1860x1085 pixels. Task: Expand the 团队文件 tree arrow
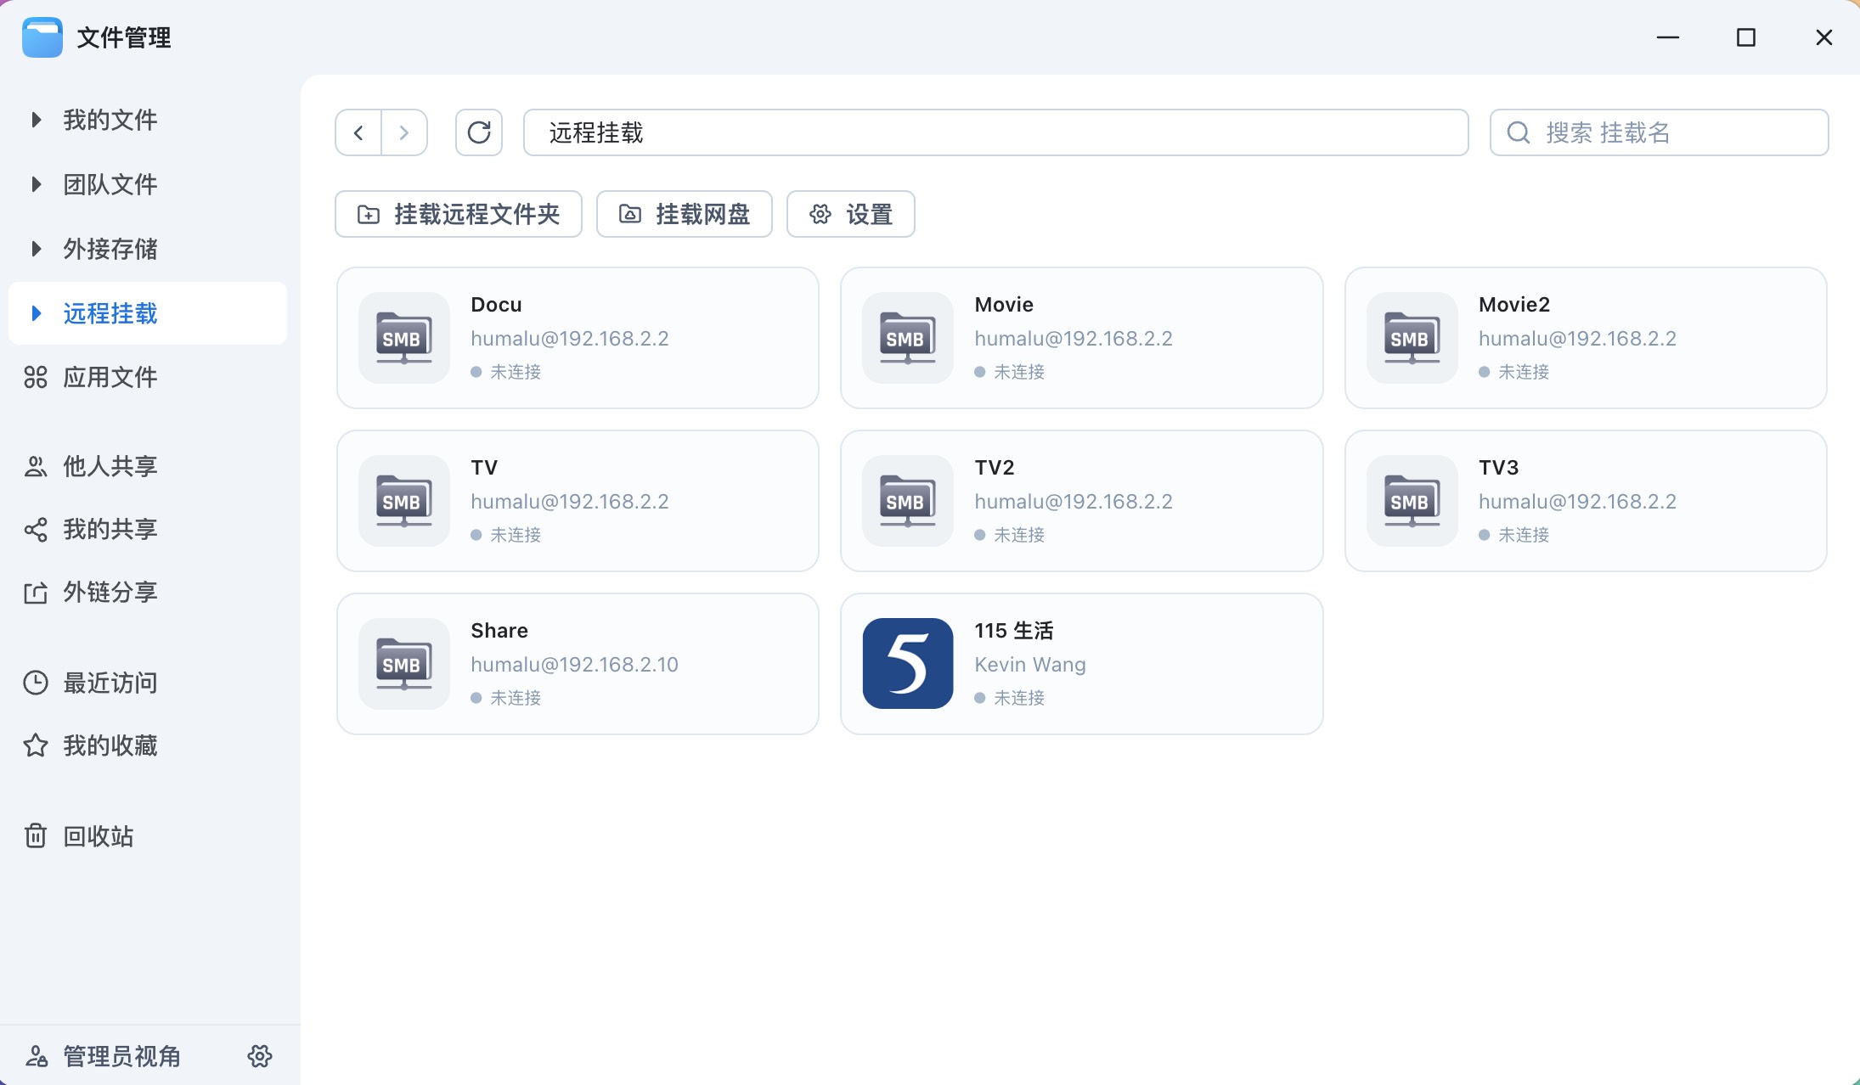point(36,184)
